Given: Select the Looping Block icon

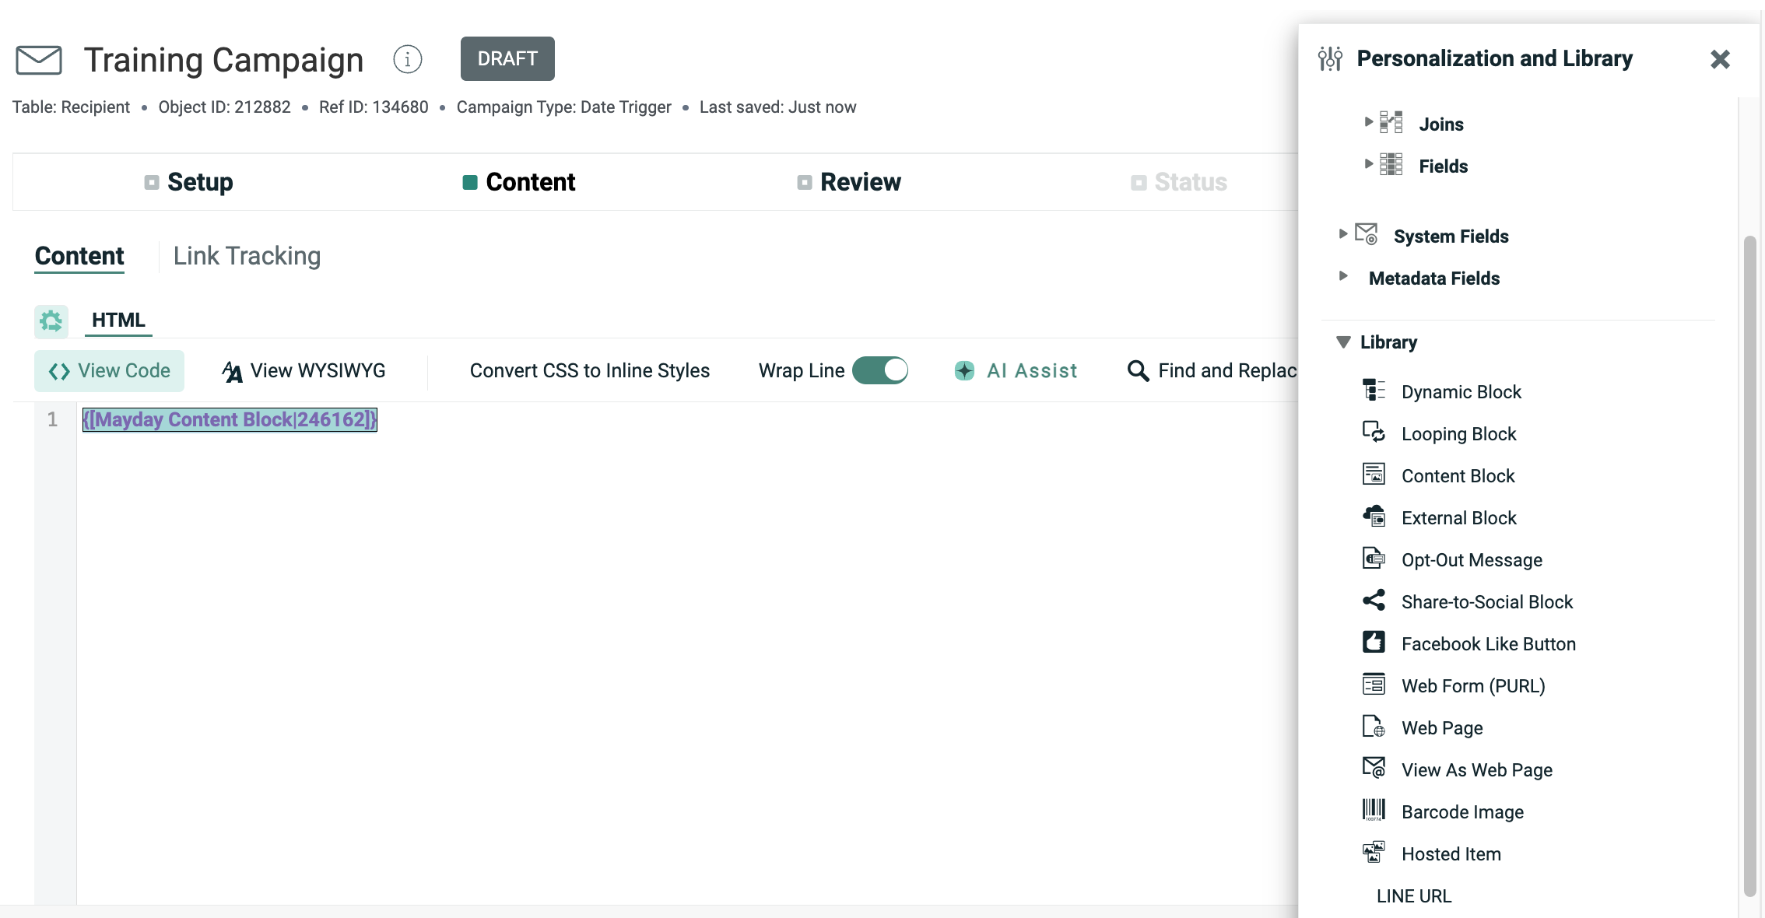Looking at the screenshot, I should click(x=1374, y=433).
